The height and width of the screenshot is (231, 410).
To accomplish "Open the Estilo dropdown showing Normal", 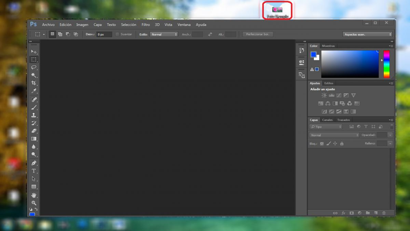I will tap(164, 34).
